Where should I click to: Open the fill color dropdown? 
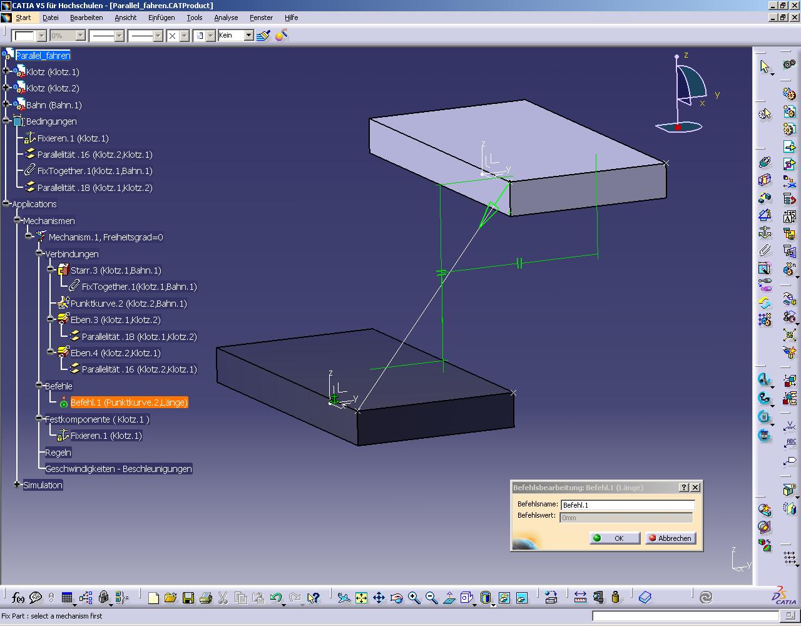tap(42, 36)
